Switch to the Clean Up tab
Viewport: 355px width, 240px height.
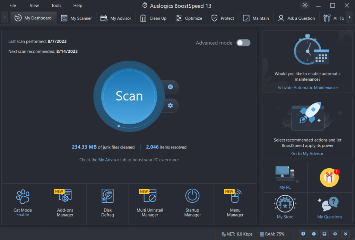(x=153, y=18)
